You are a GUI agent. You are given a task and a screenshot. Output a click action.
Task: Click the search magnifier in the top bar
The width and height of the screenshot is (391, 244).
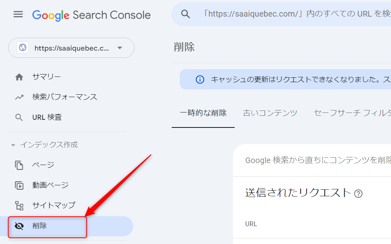[185, 14]
